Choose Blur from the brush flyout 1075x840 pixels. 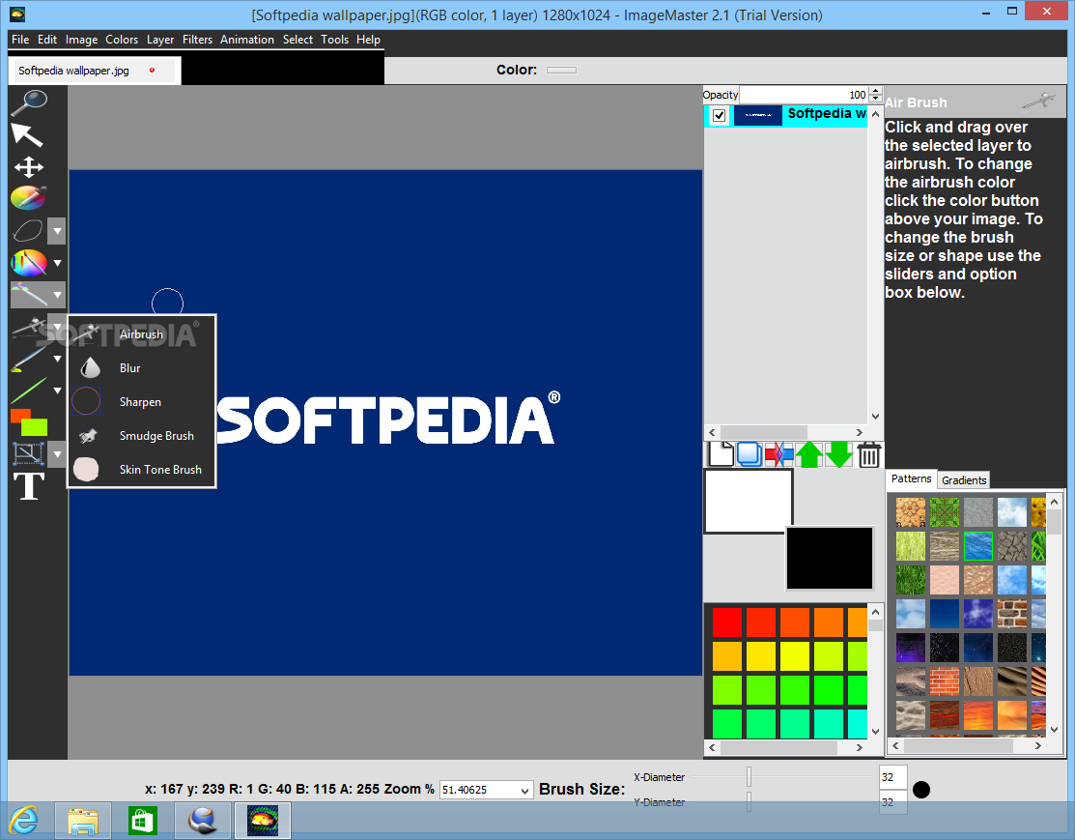pos(141,368)
